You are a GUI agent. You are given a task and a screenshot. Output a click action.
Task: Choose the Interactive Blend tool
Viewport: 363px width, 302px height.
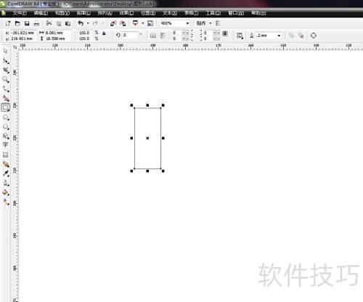(x=6, y=164)
